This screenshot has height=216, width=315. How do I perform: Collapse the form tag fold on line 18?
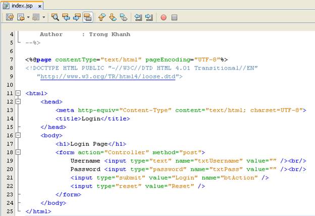(x=18, y=152)
